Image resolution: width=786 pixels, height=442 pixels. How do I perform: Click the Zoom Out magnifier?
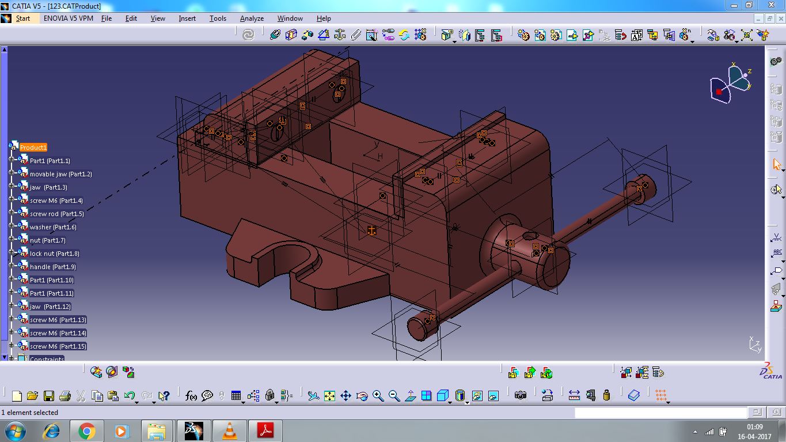(394, 396)
